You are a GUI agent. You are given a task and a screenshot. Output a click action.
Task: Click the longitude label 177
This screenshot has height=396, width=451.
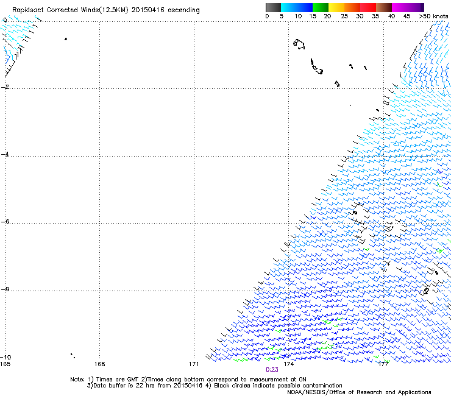point(383,364)
